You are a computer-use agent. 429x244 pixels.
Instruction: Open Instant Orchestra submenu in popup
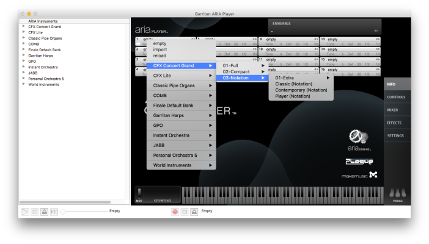[x=181, y=135]
